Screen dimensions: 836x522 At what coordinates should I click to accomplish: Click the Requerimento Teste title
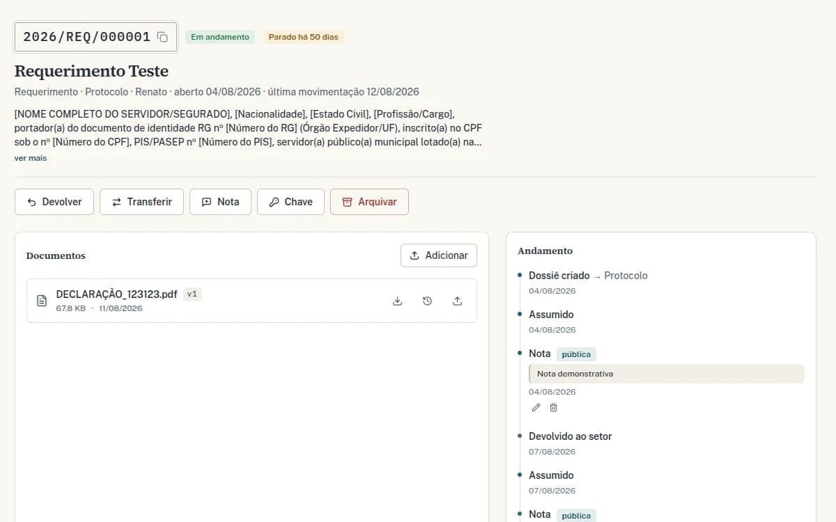pyautogui.click(x=91, y=71)
